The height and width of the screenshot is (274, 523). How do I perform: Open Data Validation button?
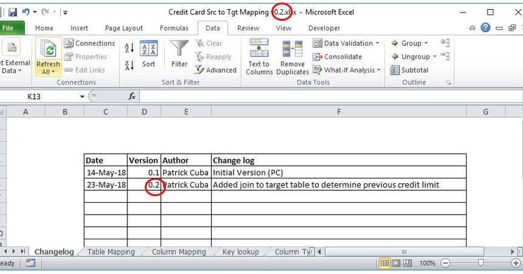(x=343, y=43)
